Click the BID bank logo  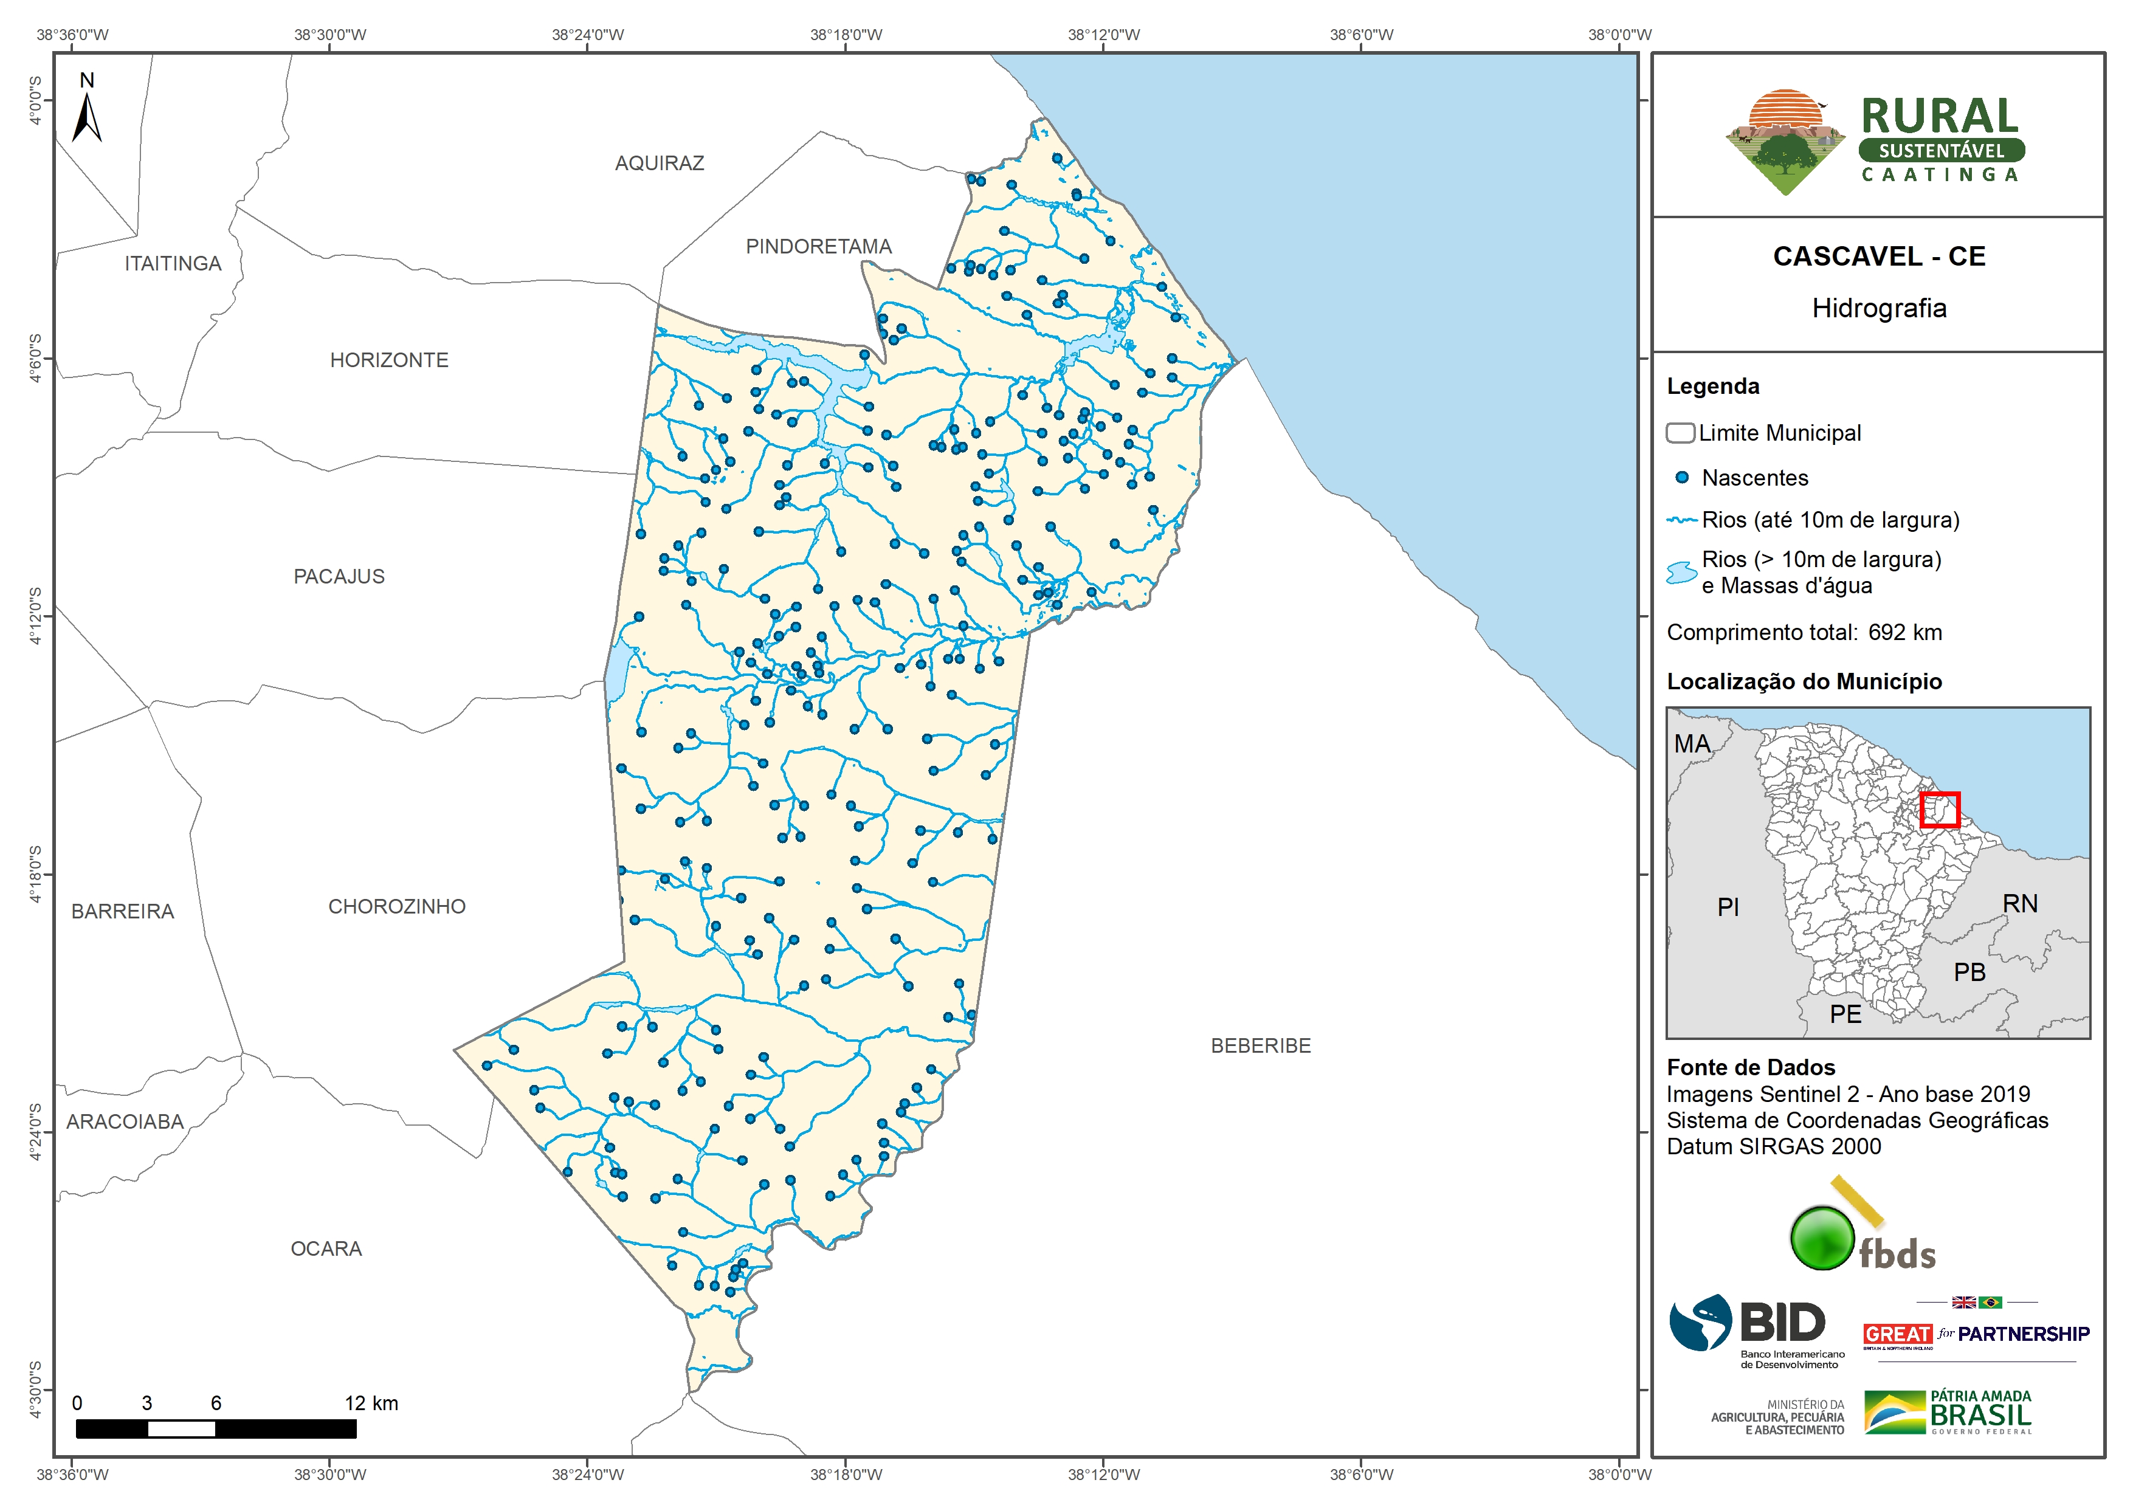pos(1756,1329)
